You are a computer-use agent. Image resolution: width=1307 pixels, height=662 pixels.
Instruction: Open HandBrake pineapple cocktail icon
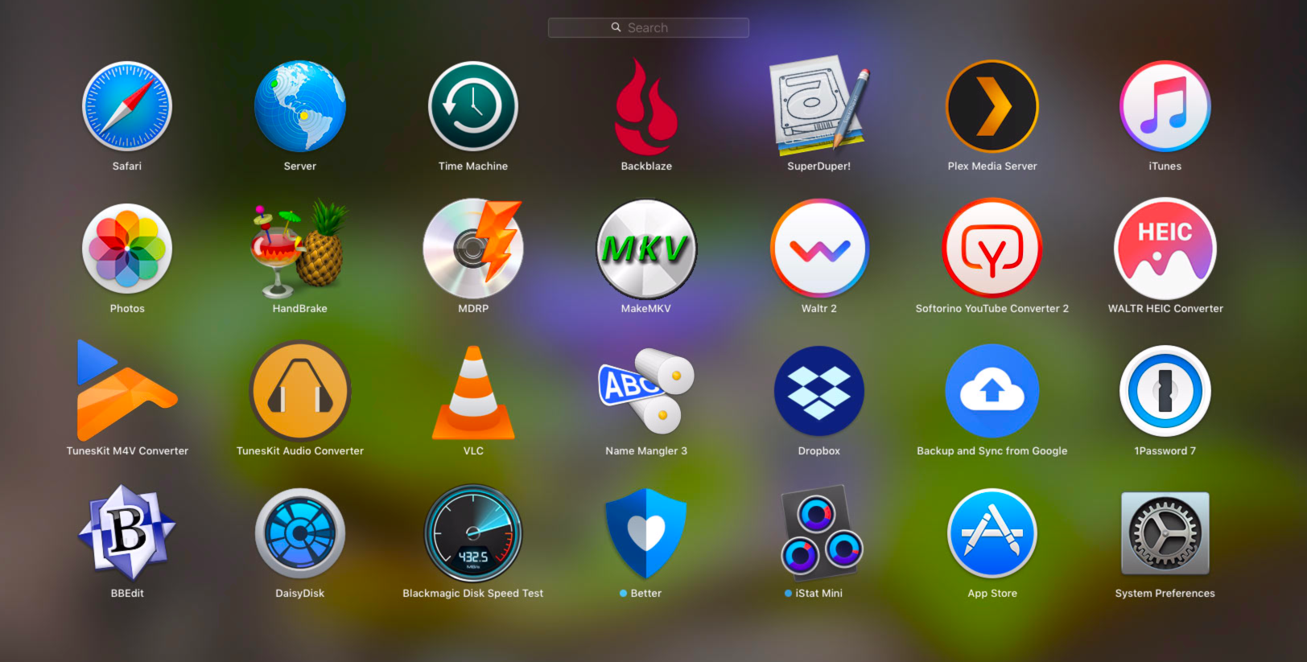300,249
